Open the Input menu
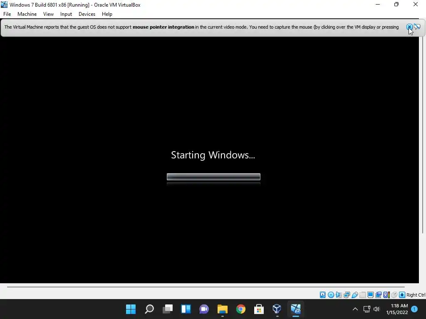The image size is (426, 319). tap(66, 14)
